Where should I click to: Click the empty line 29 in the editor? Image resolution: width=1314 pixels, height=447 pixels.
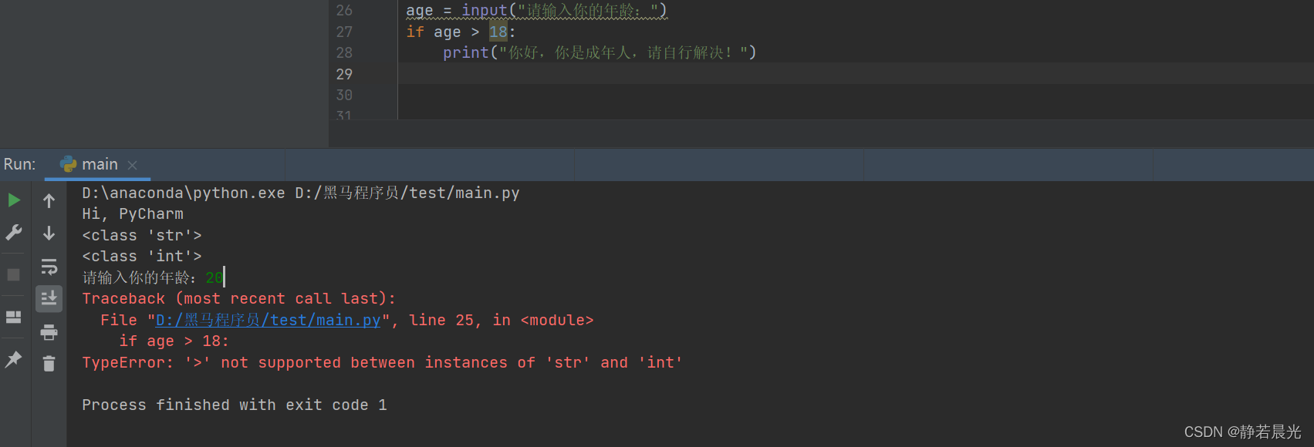(855, 74)
